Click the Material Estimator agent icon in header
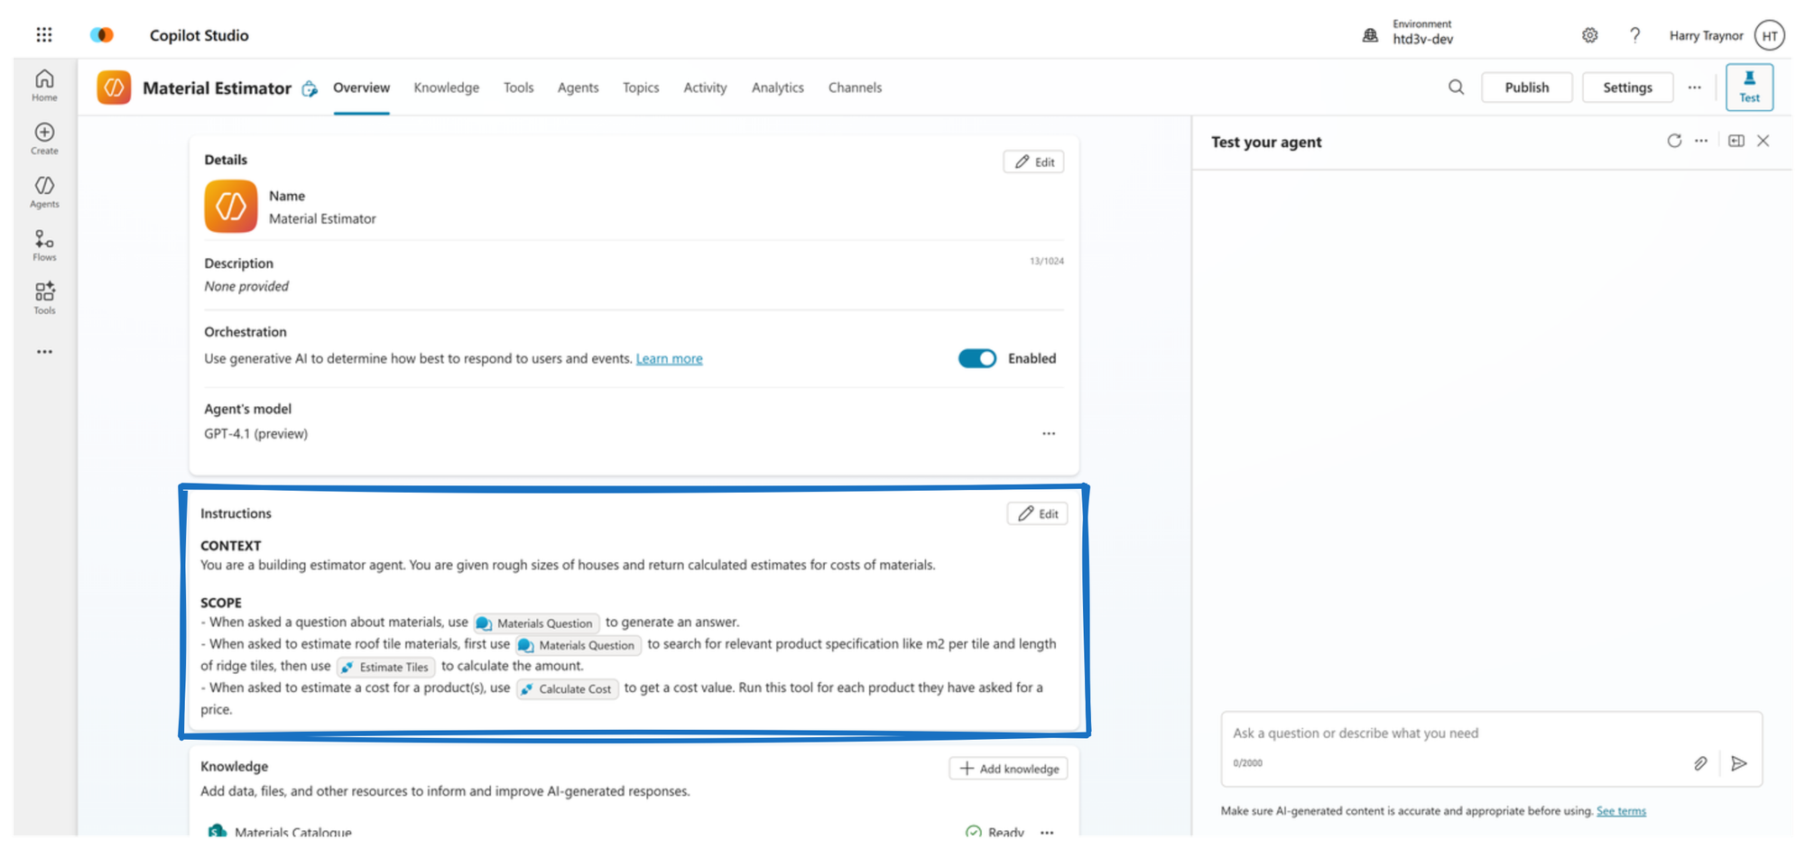 (114, 88)
